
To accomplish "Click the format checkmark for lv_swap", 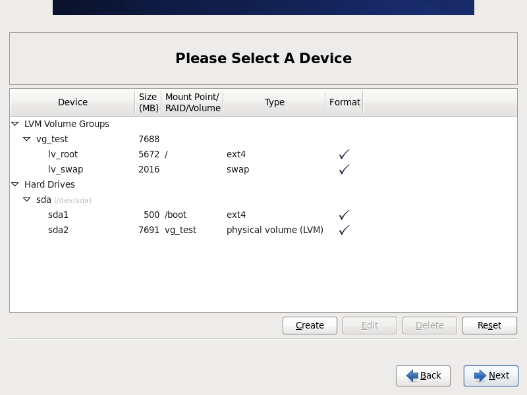I will (344, 169).
